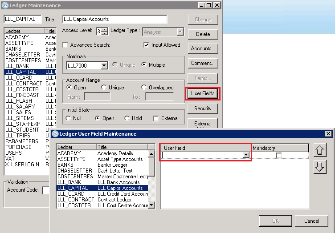Click the Ledger User Field Maintenance title icon
The image size is (335, 233).
[55, 134]
